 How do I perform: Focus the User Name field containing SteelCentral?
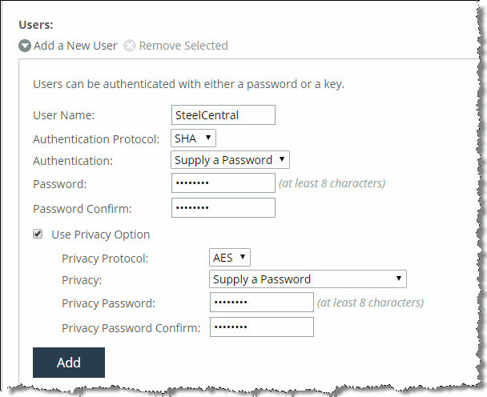click(x=223, y=114)
